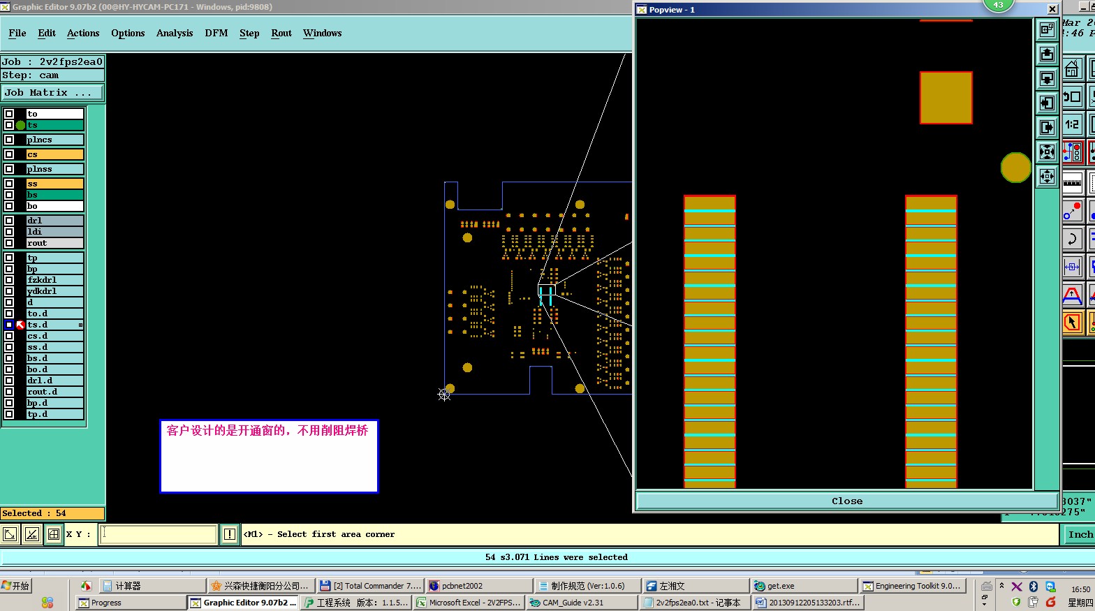Toggle the 'plncs' layer checkbox
This screenshot has width=1095, height=611.
pos(9,140)
